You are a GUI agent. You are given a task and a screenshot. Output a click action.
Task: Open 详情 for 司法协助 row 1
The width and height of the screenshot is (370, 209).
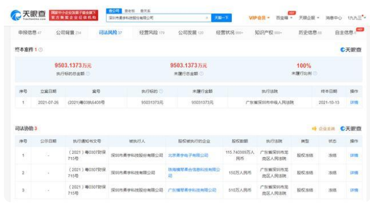354,155
